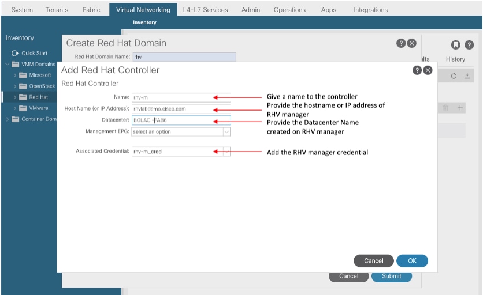Screen dimensions: 483x295
Task: Expand the Microsoft tree node
Action: (x=15, y=75)
